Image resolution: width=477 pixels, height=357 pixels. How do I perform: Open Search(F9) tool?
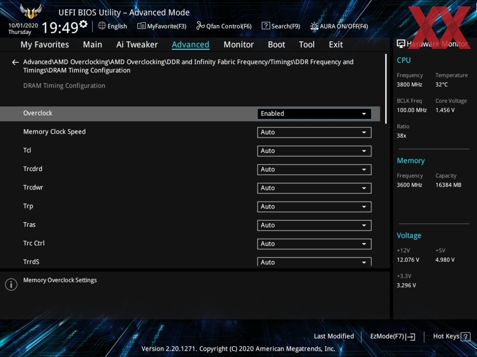(x=281, y=26)
